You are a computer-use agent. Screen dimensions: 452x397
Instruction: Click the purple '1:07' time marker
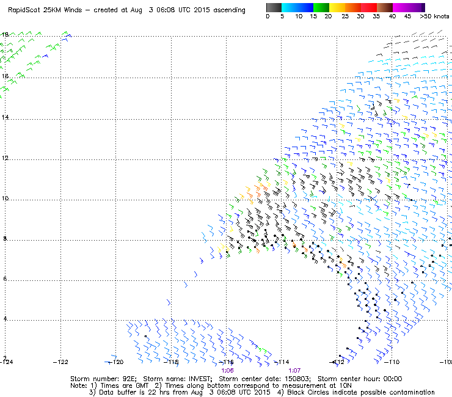294,371
